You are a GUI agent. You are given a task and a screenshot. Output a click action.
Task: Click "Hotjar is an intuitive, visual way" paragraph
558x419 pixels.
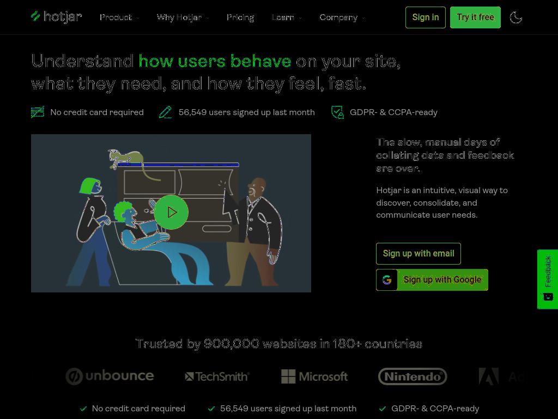click(x=442, y=202)
